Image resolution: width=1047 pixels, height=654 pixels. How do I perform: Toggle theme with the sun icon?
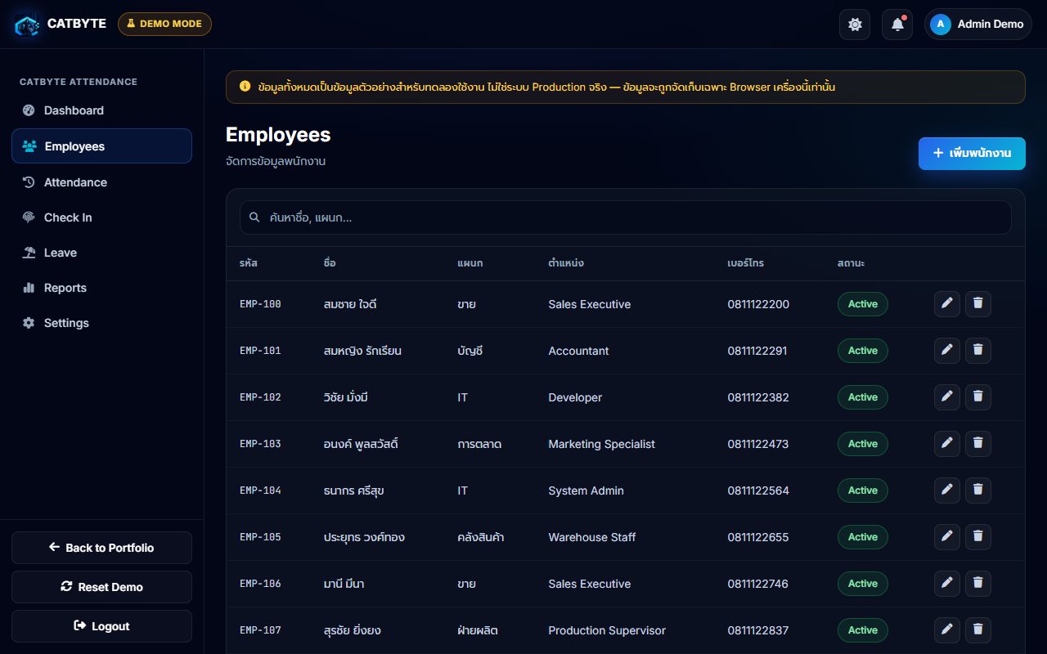tap(855, 25)
